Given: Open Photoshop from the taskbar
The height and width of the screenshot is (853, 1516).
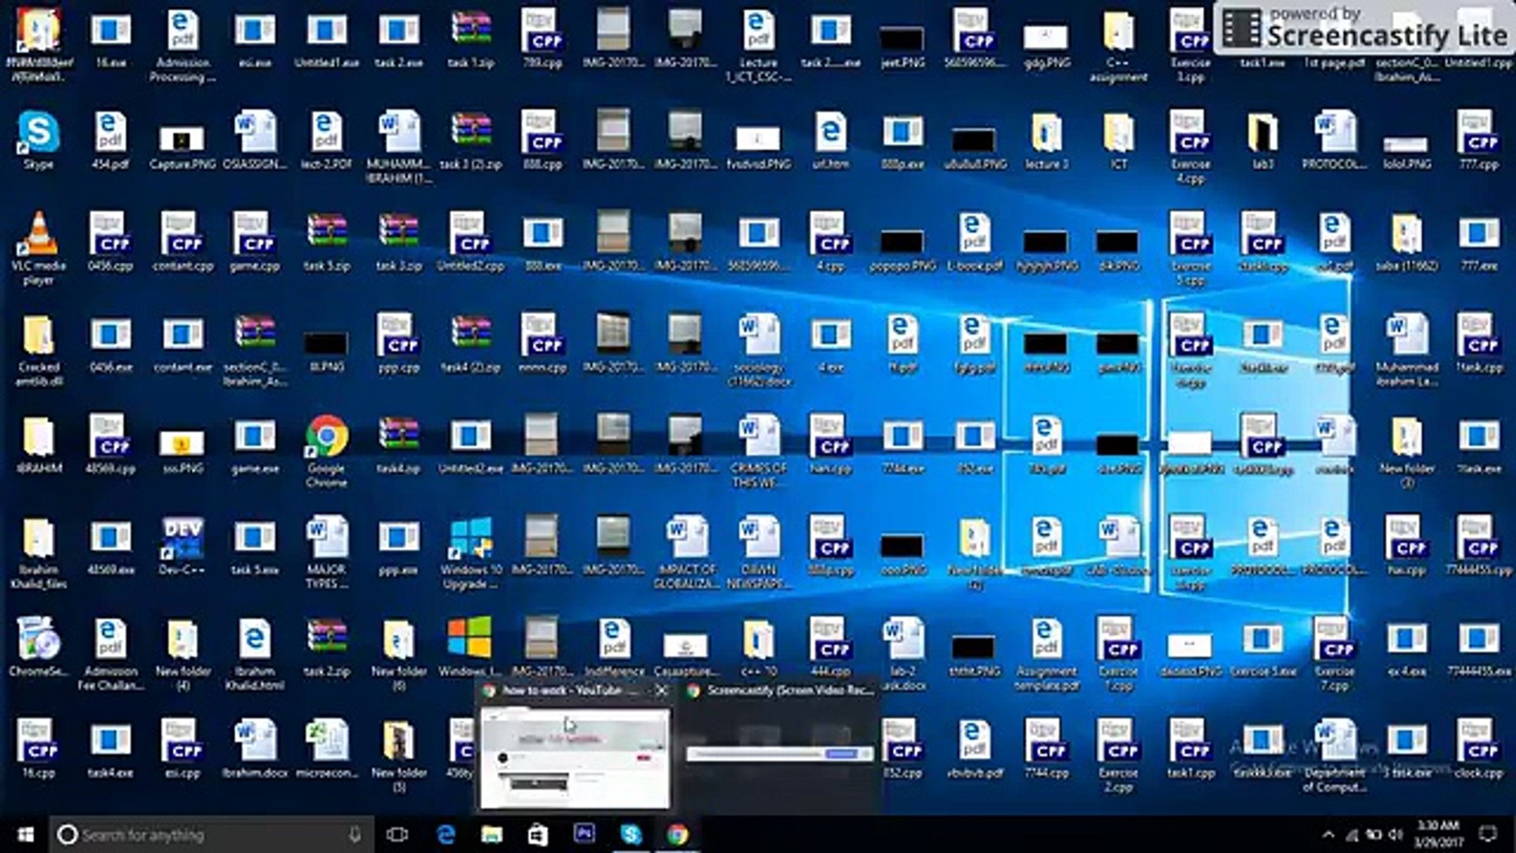Looking at the screenshot, I should (584, 835).
